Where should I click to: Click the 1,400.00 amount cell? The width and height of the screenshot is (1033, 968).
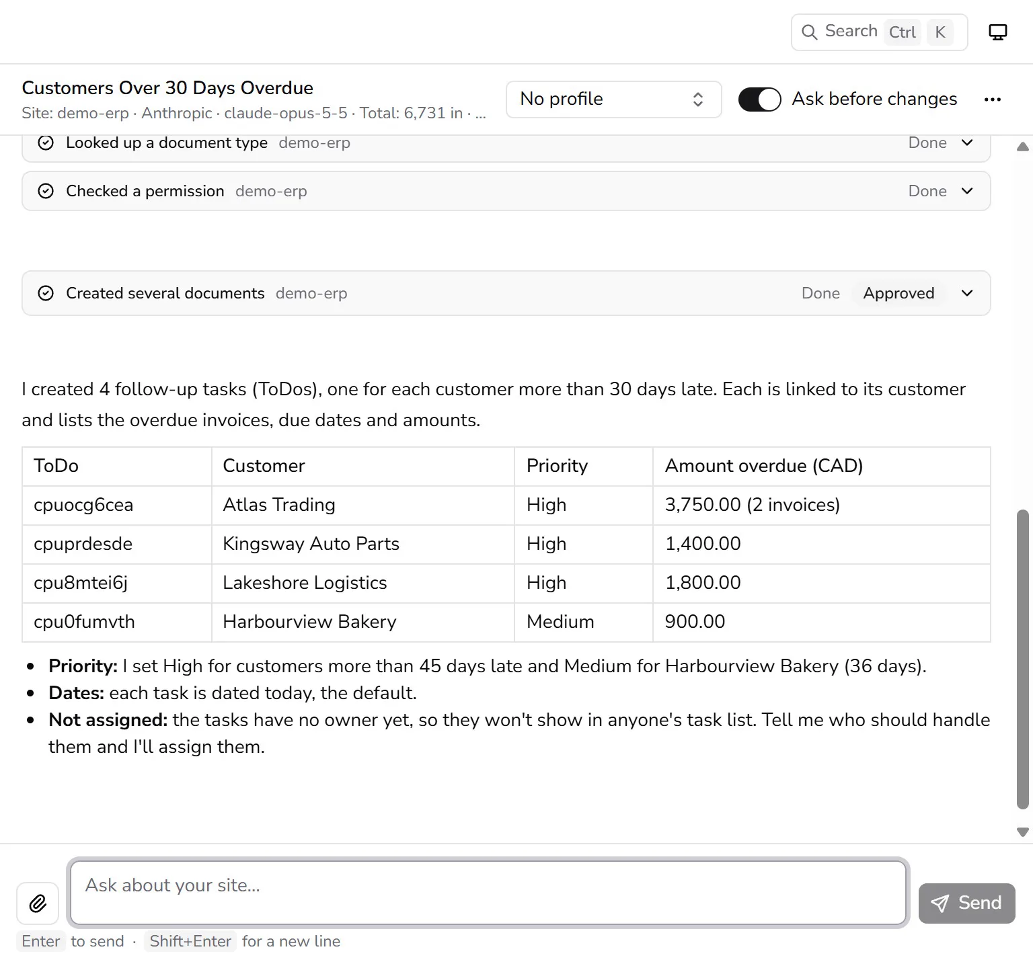[822, 544]
